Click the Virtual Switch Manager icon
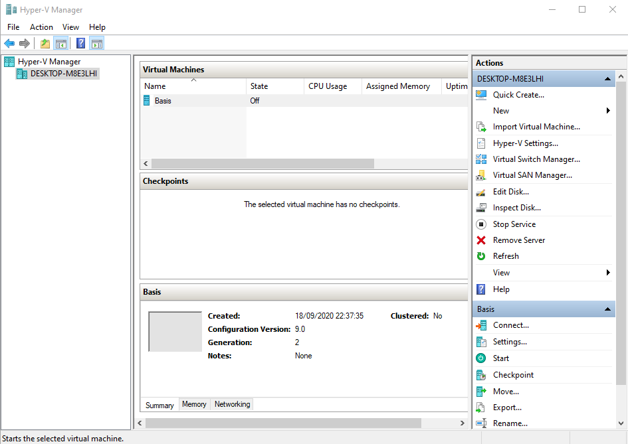 click(481, 159)
